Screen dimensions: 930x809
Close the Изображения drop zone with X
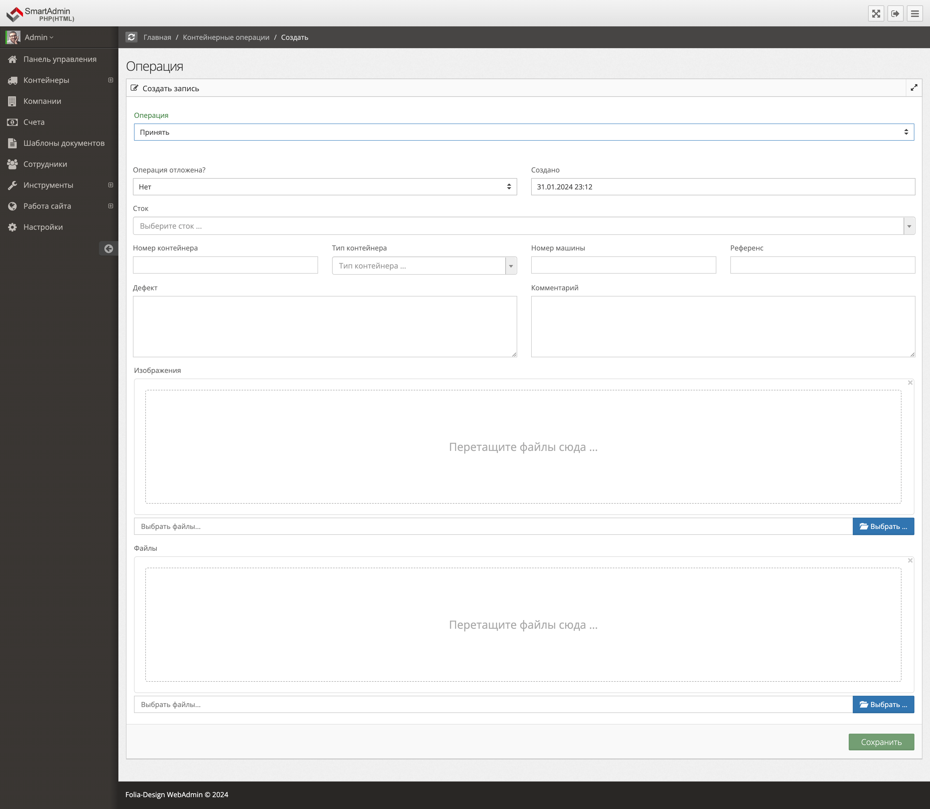pyautogui.click(x=910, y=383)
